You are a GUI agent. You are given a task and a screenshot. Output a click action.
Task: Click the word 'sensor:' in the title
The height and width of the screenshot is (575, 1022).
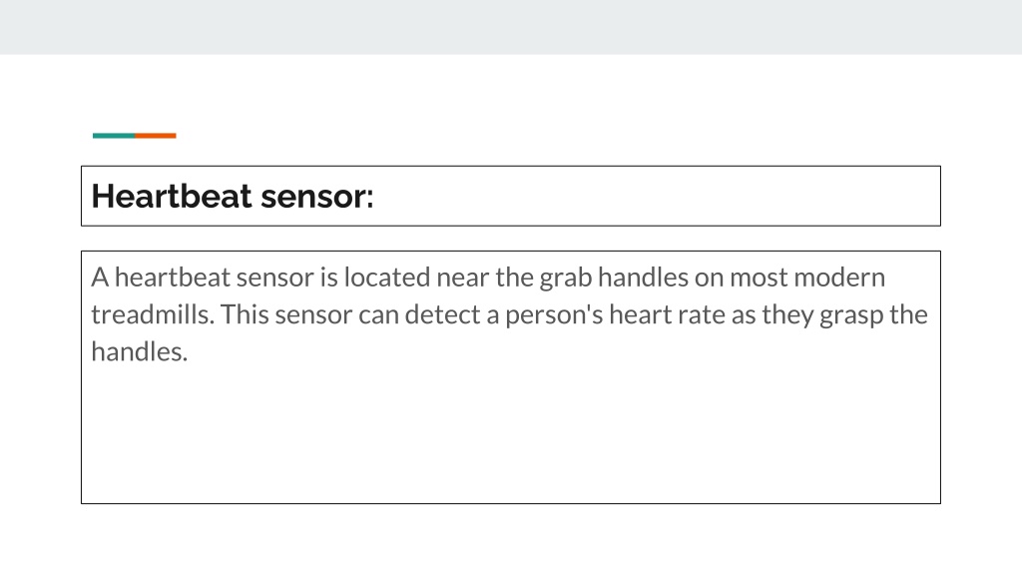point(316,197)
